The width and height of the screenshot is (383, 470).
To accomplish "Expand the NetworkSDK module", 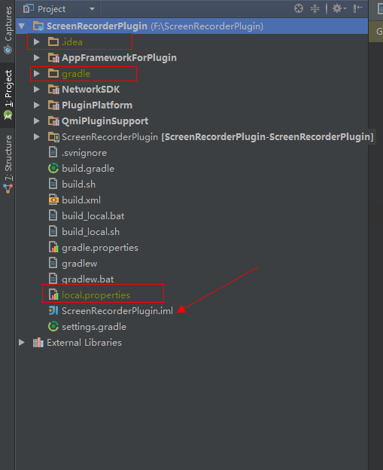I will (x=37, y=89).
